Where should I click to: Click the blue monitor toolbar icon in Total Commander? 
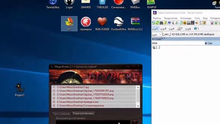(169, 23)
